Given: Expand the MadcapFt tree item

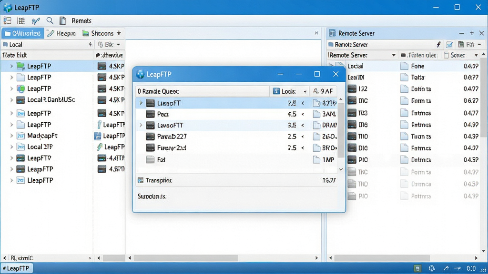Looking at the screenshot, I should coord(11,136).
